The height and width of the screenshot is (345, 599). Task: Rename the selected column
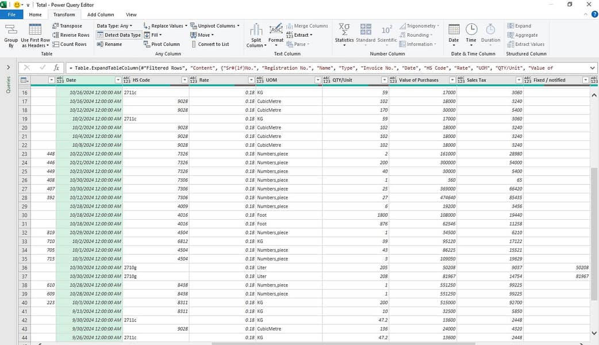click(x=110, y=44)
